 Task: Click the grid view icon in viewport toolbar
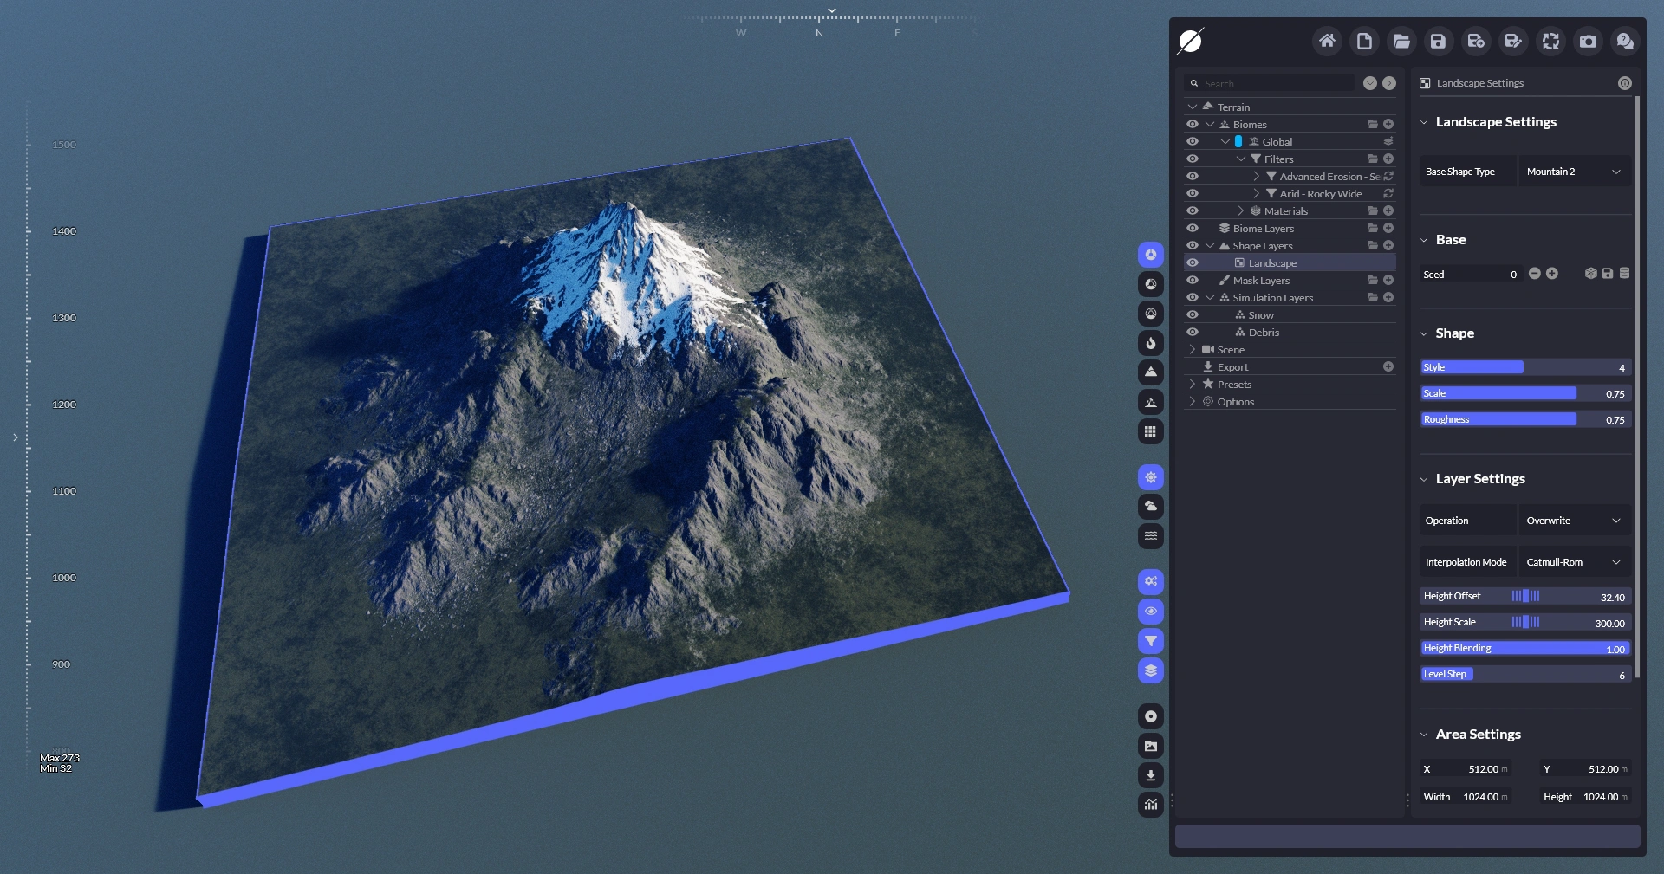point(1150,431)
